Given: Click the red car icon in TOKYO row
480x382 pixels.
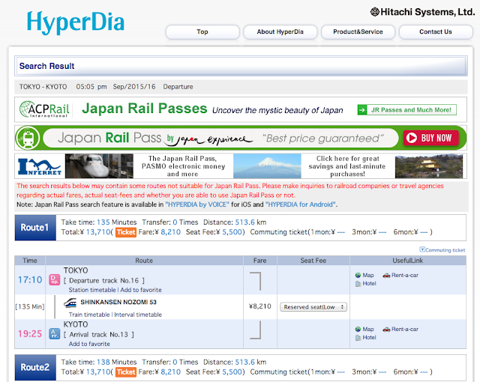Looking at the screenshot, I should tap(386, 276).
